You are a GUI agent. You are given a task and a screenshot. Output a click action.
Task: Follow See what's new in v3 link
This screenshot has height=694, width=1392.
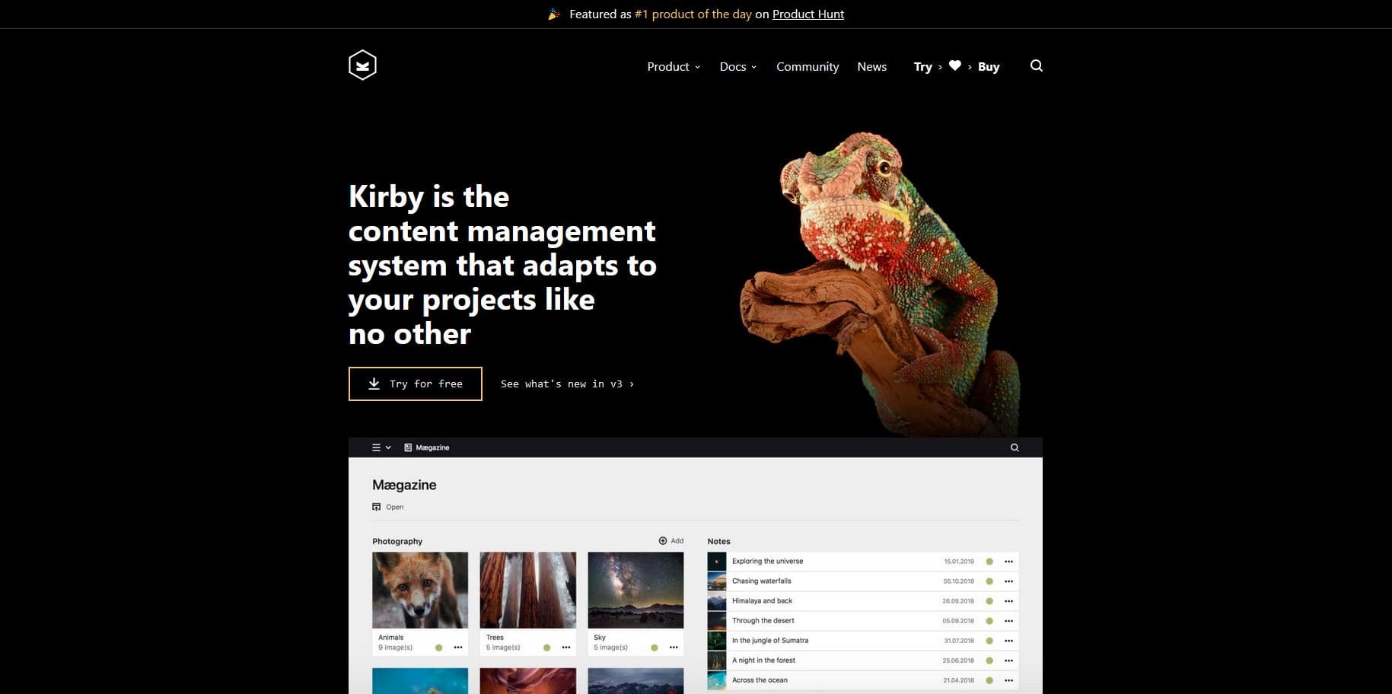(x=567, y=384)
